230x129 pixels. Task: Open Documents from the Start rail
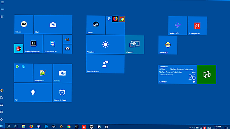click(2, 97)
